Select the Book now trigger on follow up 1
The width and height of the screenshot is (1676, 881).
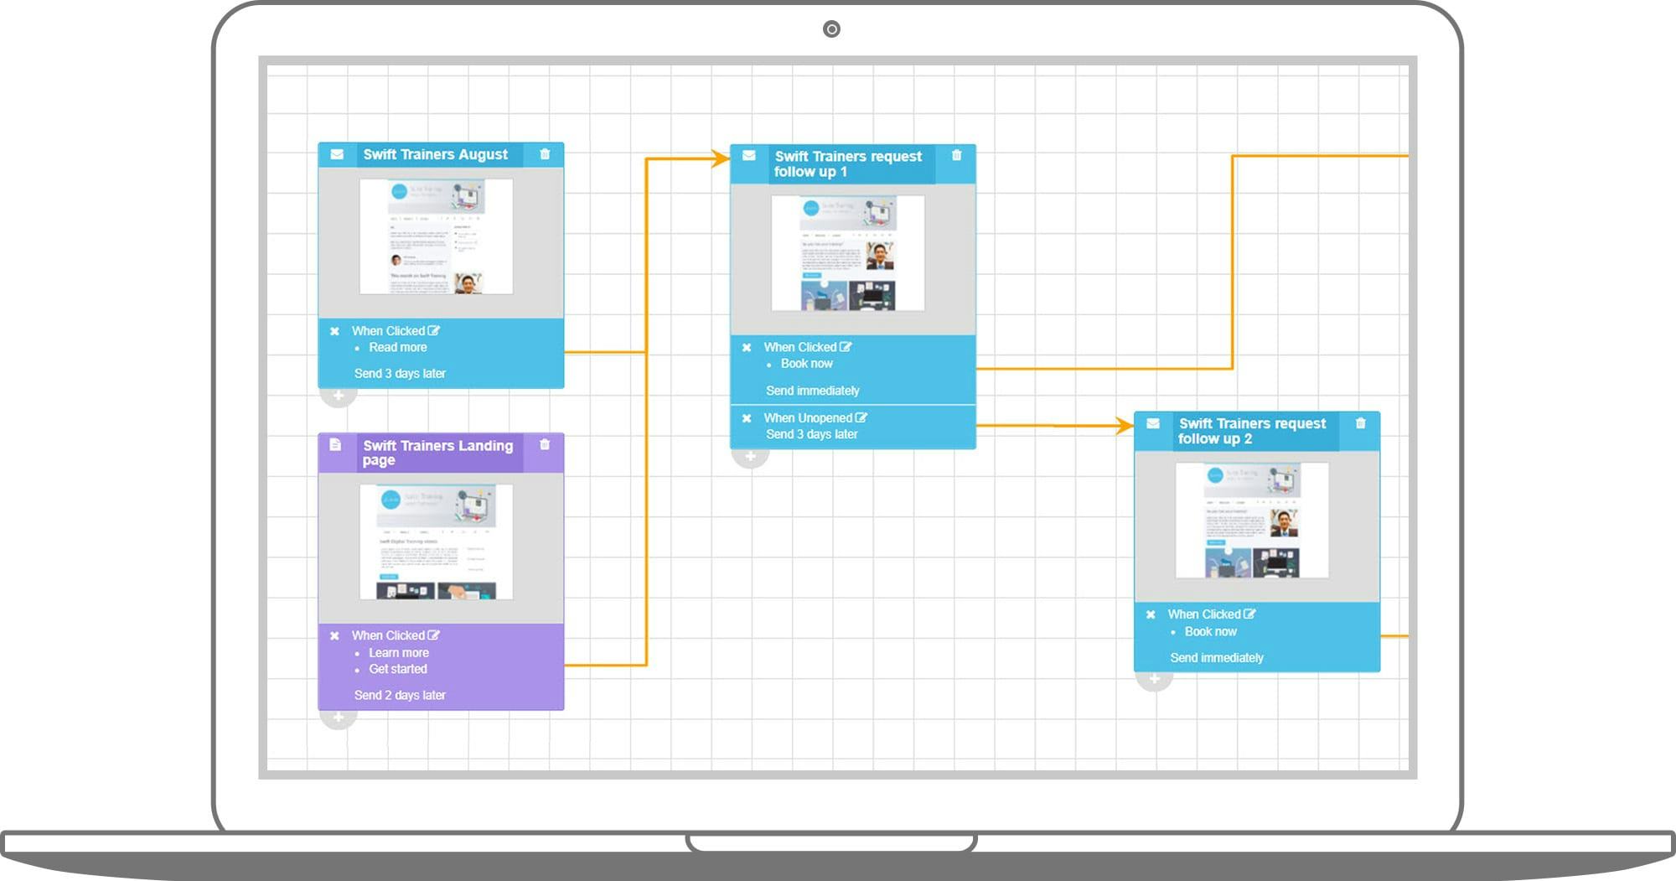(806, 363)
